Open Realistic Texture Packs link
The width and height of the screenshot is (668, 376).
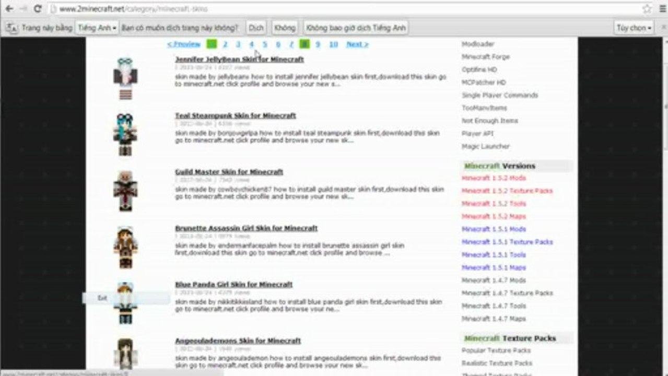click(497, 363)
